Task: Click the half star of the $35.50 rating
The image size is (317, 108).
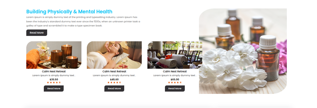Action: coord(60,83)
